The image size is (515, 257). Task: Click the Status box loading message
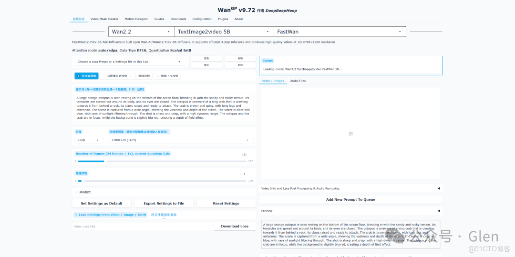350,69
